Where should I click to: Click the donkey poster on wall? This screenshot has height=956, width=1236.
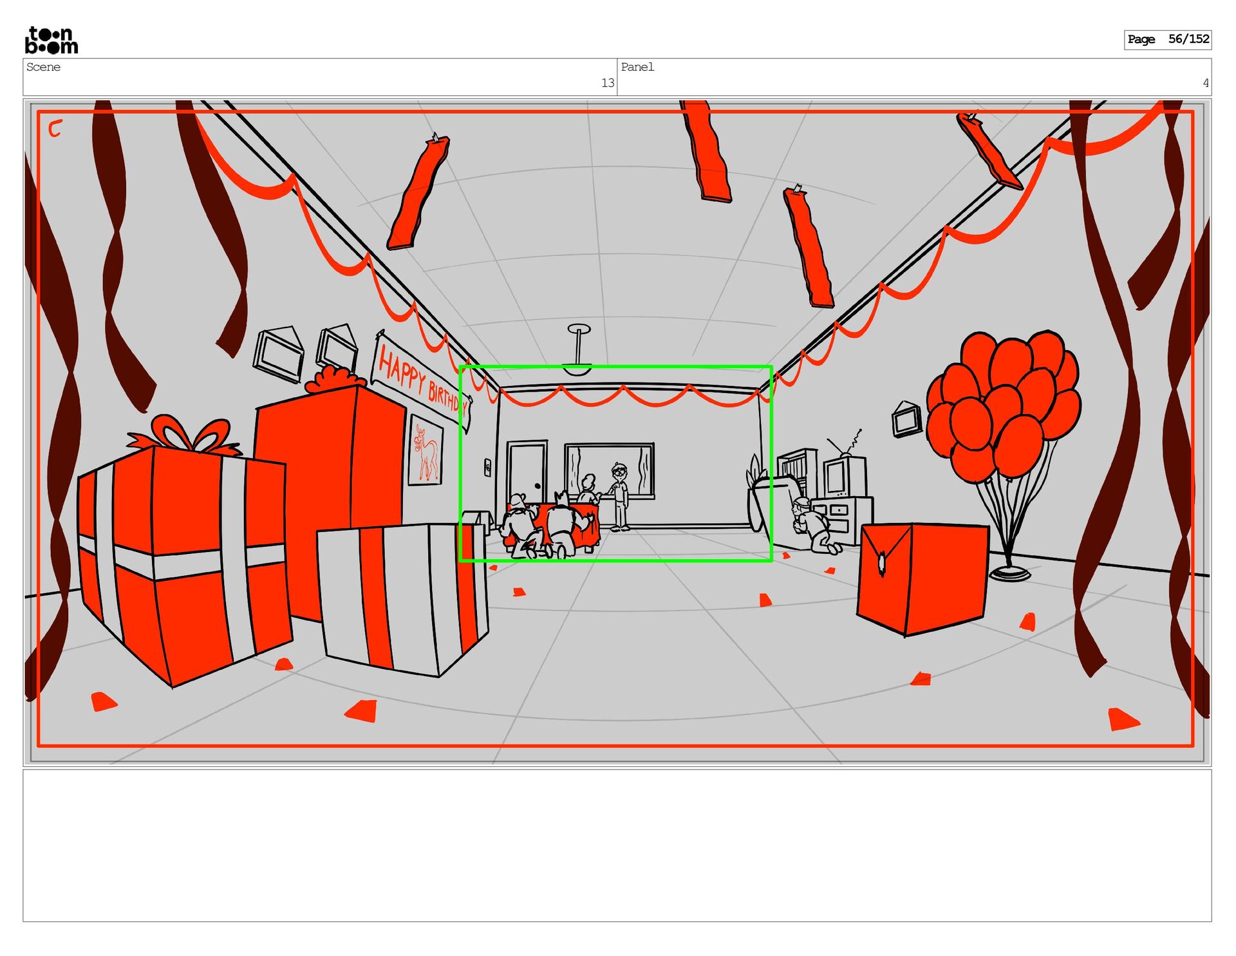[426, 450]
